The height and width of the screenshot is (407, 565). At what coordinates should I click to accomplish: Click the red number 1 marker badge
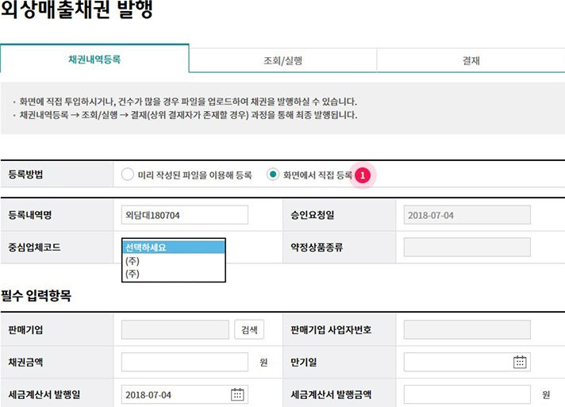tap(363, 175)
